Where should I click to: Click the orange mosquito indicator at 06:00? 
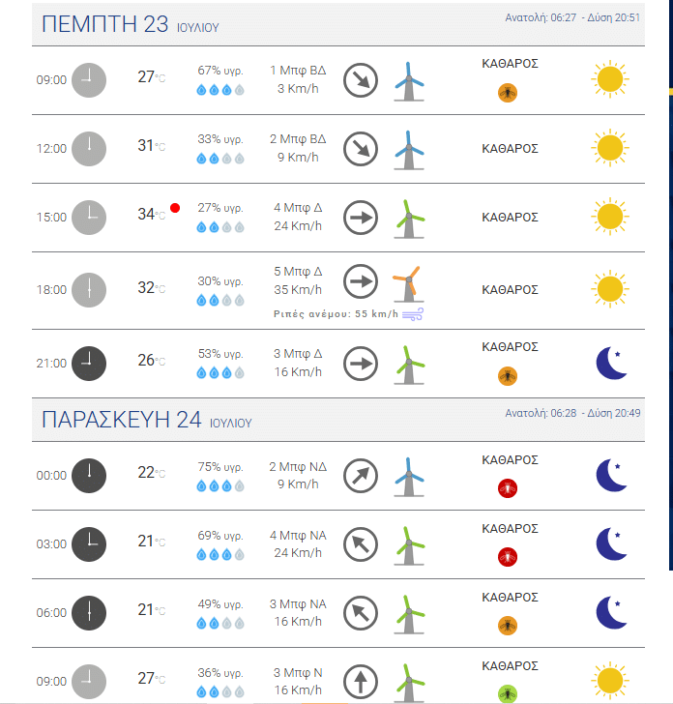pyautogui.click(x=508, y=626)
